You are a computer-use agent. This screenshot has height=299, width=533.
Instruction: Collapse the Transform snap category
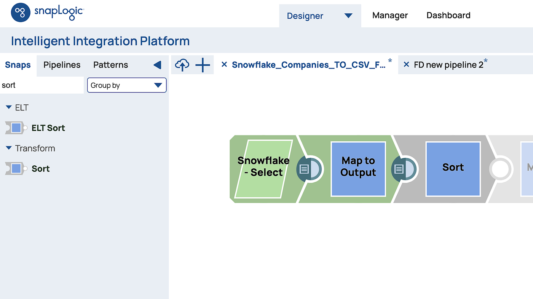point(9,148)
